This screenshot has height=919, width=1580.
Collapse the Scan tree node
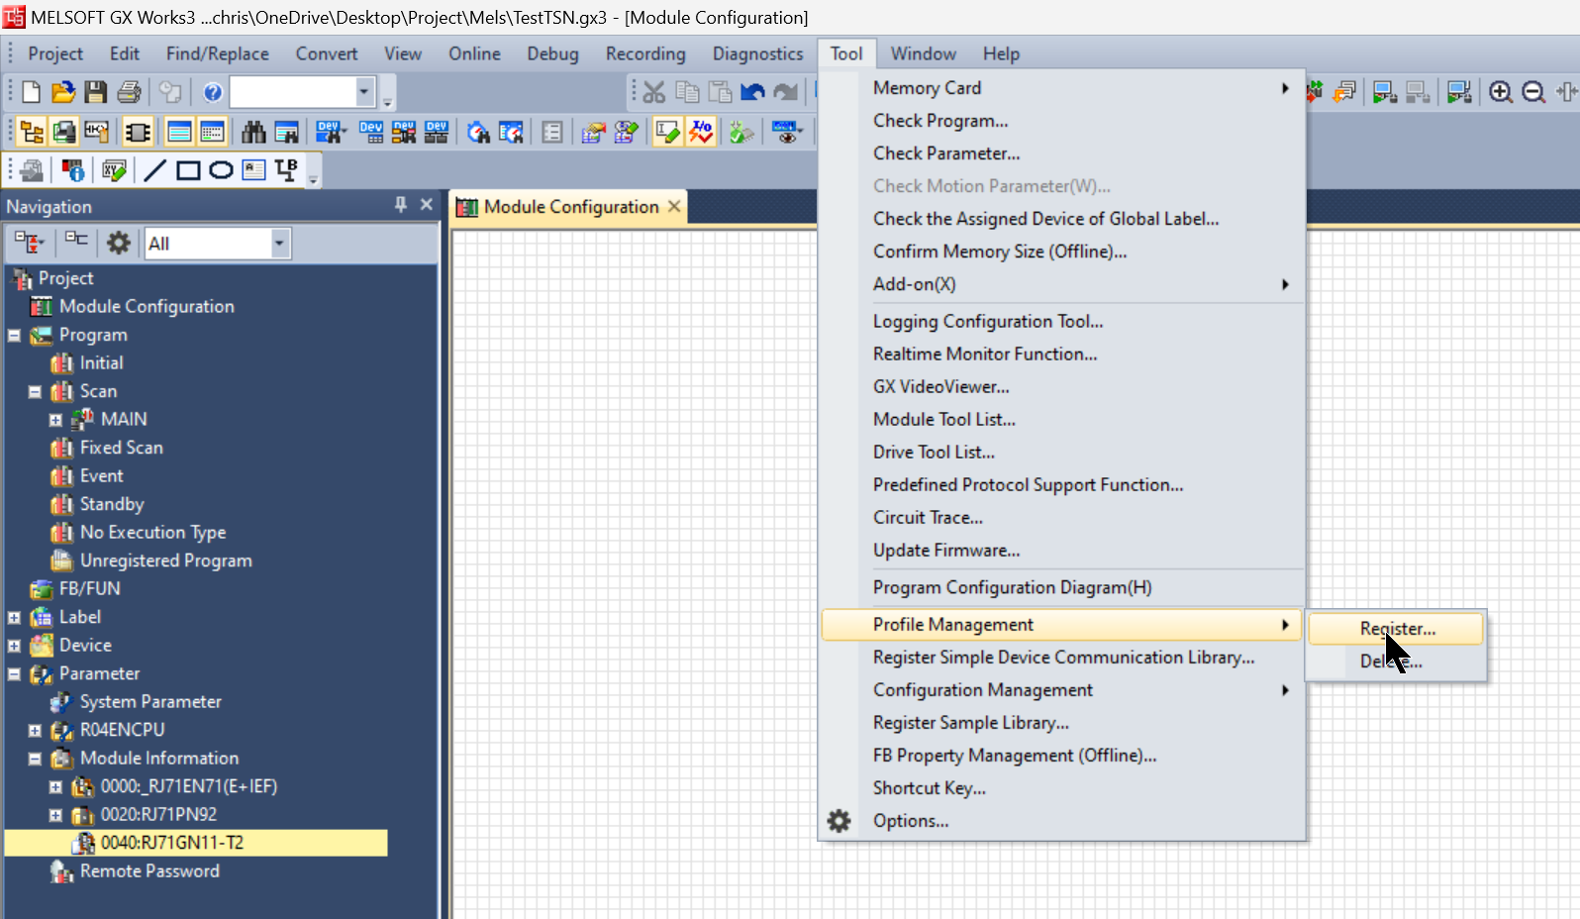point(35,392)
